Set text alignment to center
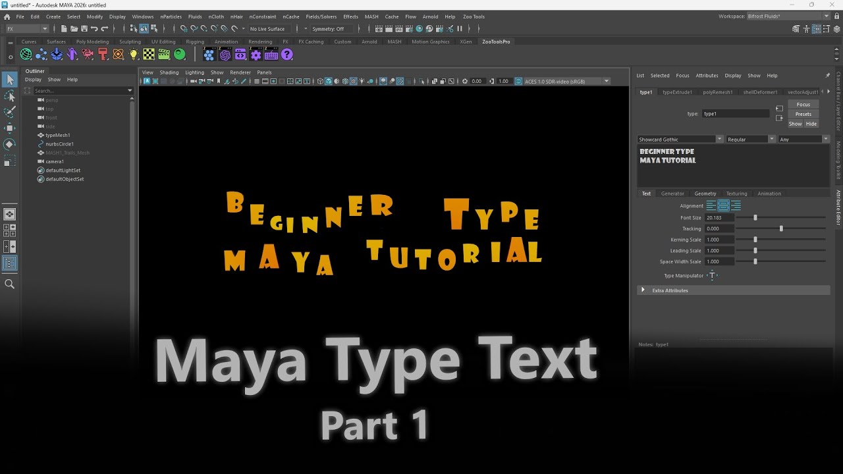This screenshot has width=843, height=474. (x=723, y=206)
